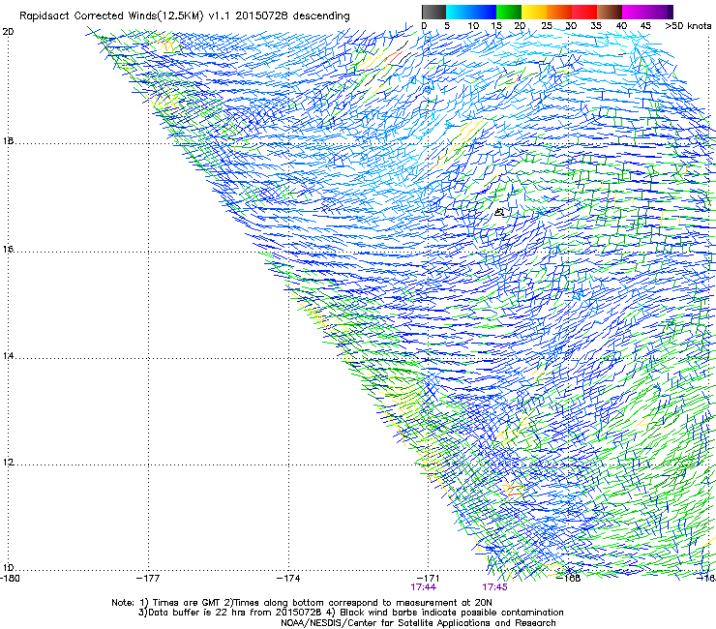This screenshot has height=629, width=716.
Task: Click the green 15–20 knots legend swatch
Action: point(509,12)
